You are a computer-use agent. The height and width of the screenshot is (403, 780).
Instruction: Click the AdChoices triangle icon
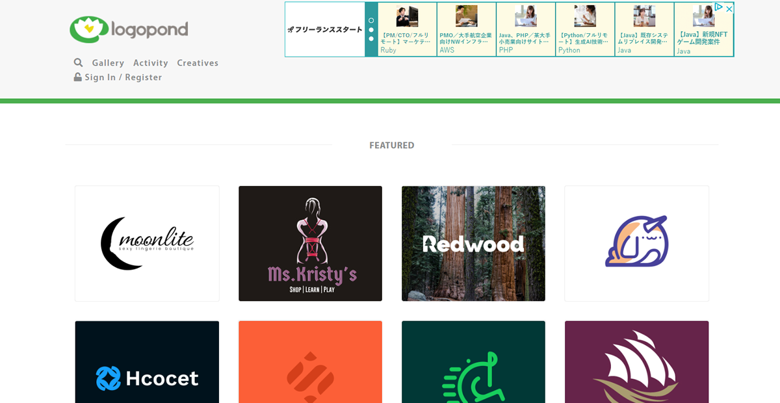pos(719,8)
